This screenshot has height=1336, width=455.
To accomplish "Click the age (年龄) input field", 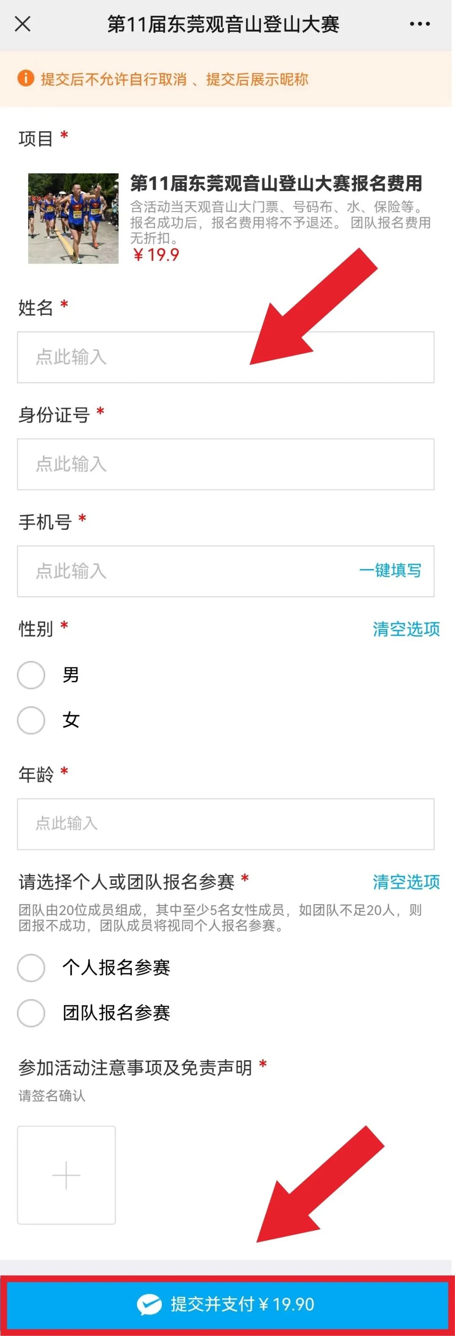I will tap(225, 824).
